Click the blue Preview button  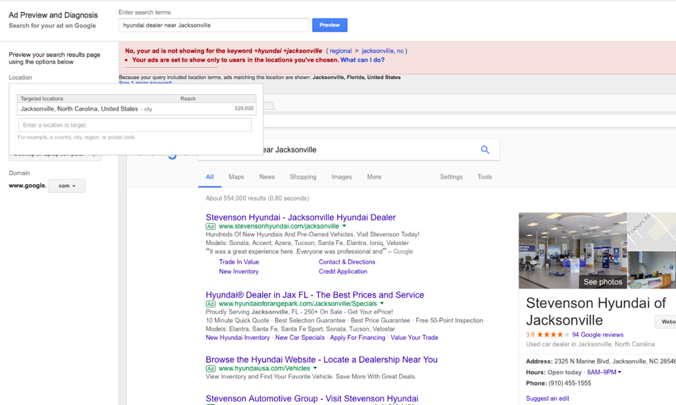pyautogui.click(x=329, y=25)
